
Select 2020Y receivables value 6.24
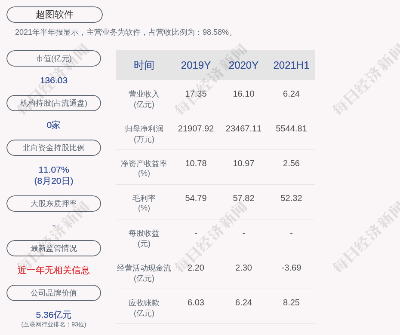pyautogui.click(x=243, y=303)
